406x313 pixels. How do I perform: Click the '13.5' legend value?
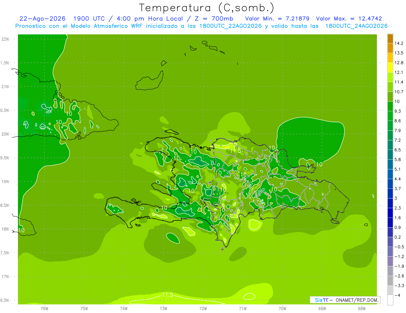(x=399, y=53)
